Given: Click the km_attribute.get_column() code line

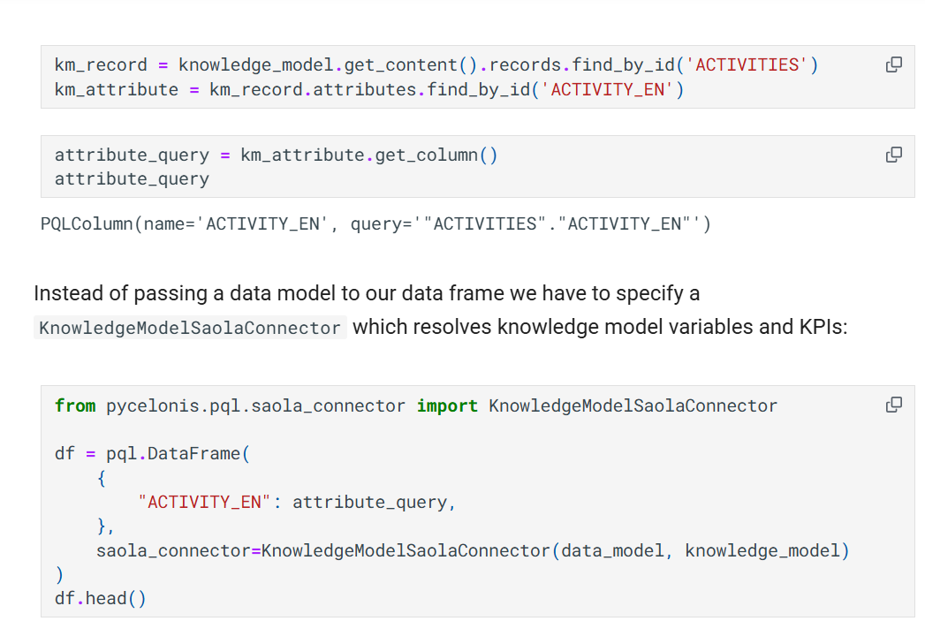Looking at the screenshot, I should (276, 155).
